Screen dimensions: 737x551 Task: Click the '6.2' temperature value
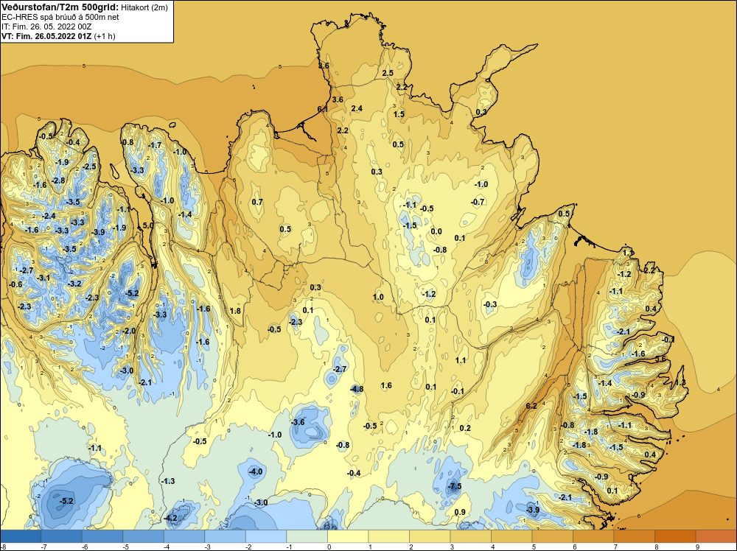pyautogui.click(x=531, y=406)
